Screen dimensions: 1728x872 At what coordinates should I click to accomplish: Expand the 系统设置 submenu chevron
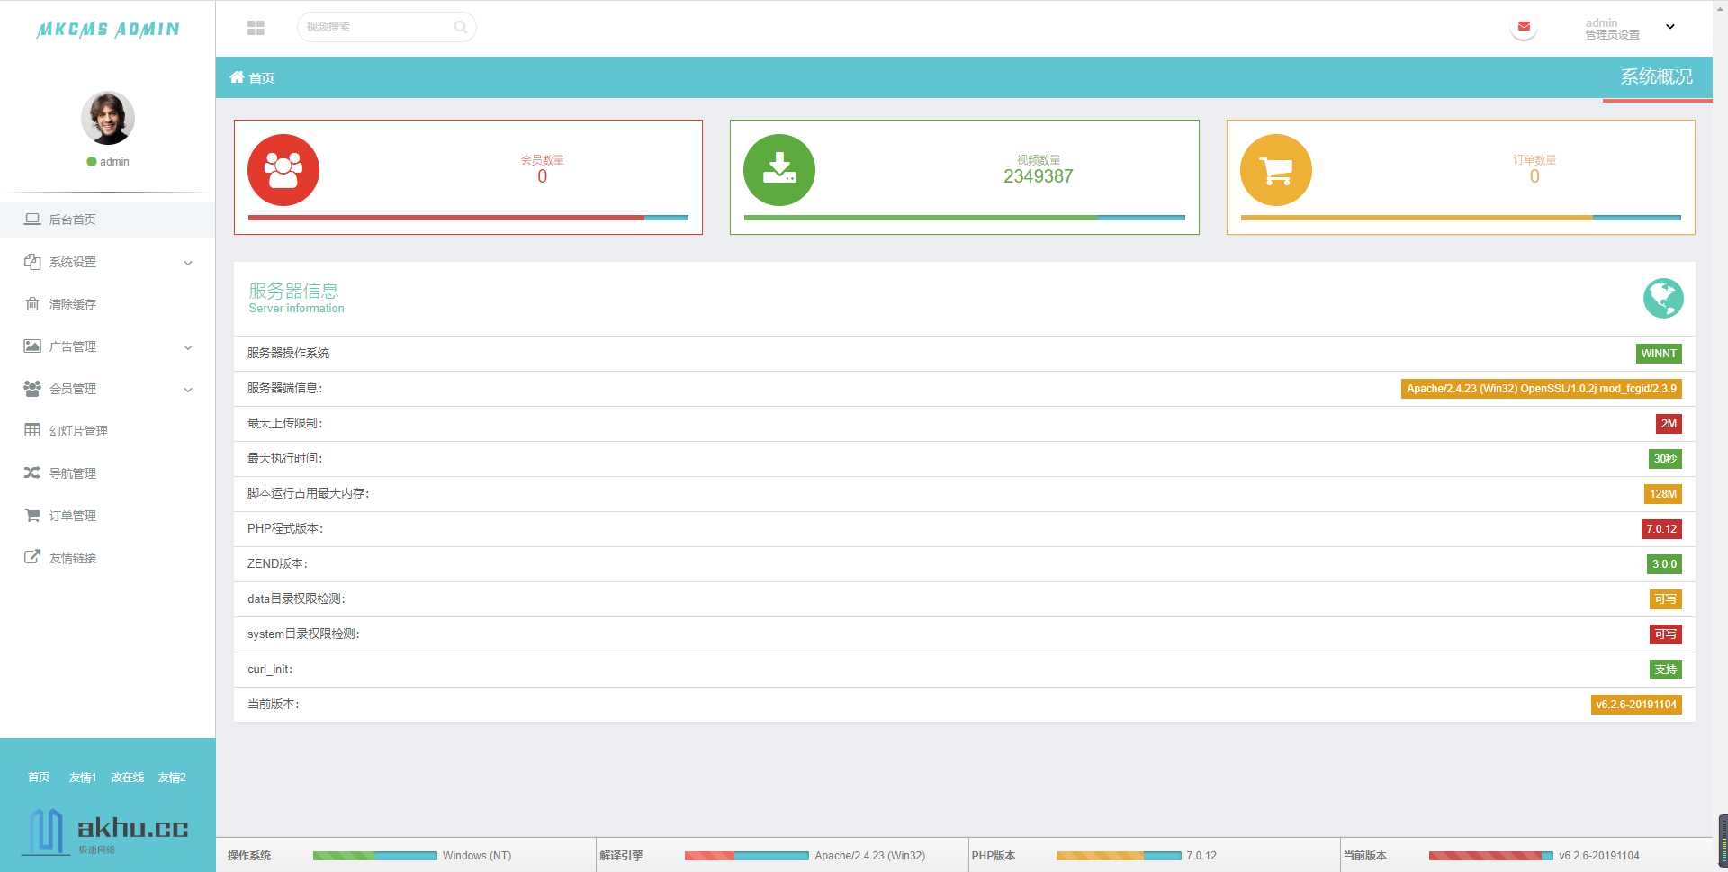188,263
